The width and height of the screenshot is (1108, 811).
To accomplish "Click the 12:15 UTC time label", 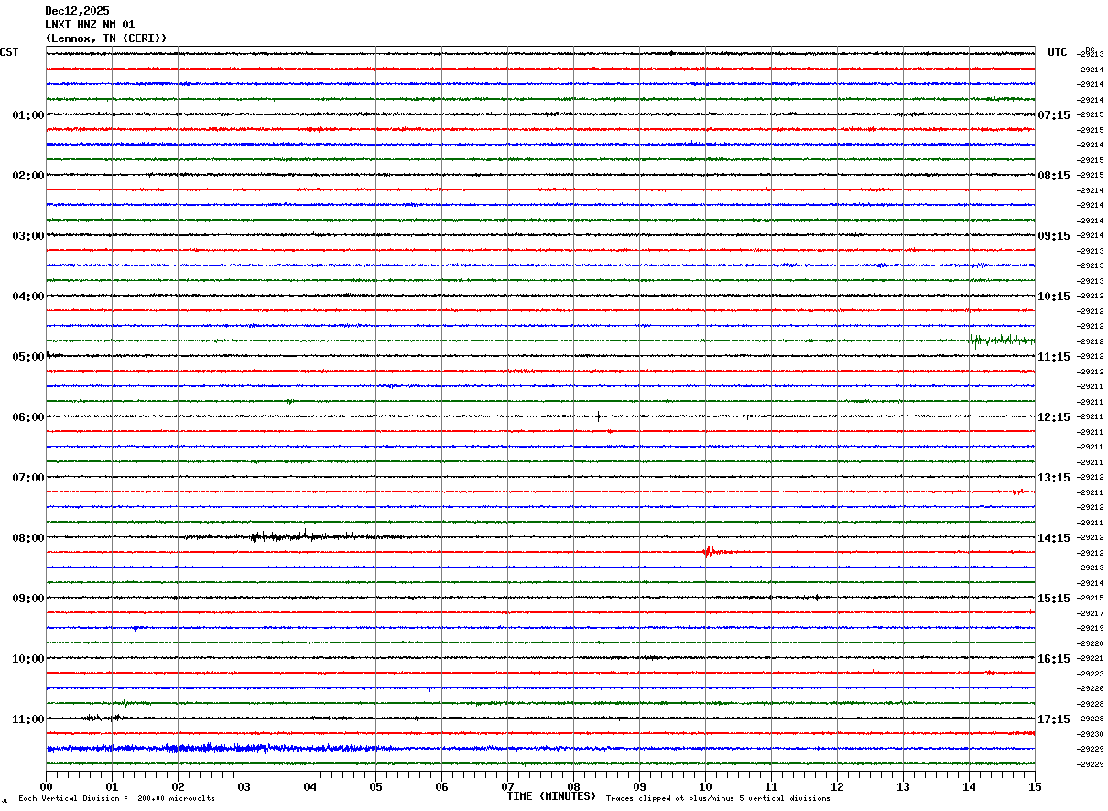I will 1054,417.
